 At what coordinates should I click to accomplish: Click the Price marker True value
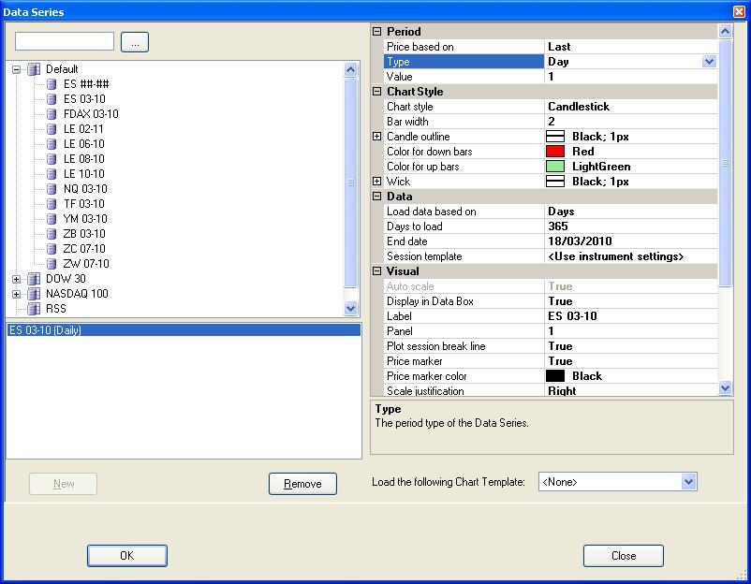point(631,361)
